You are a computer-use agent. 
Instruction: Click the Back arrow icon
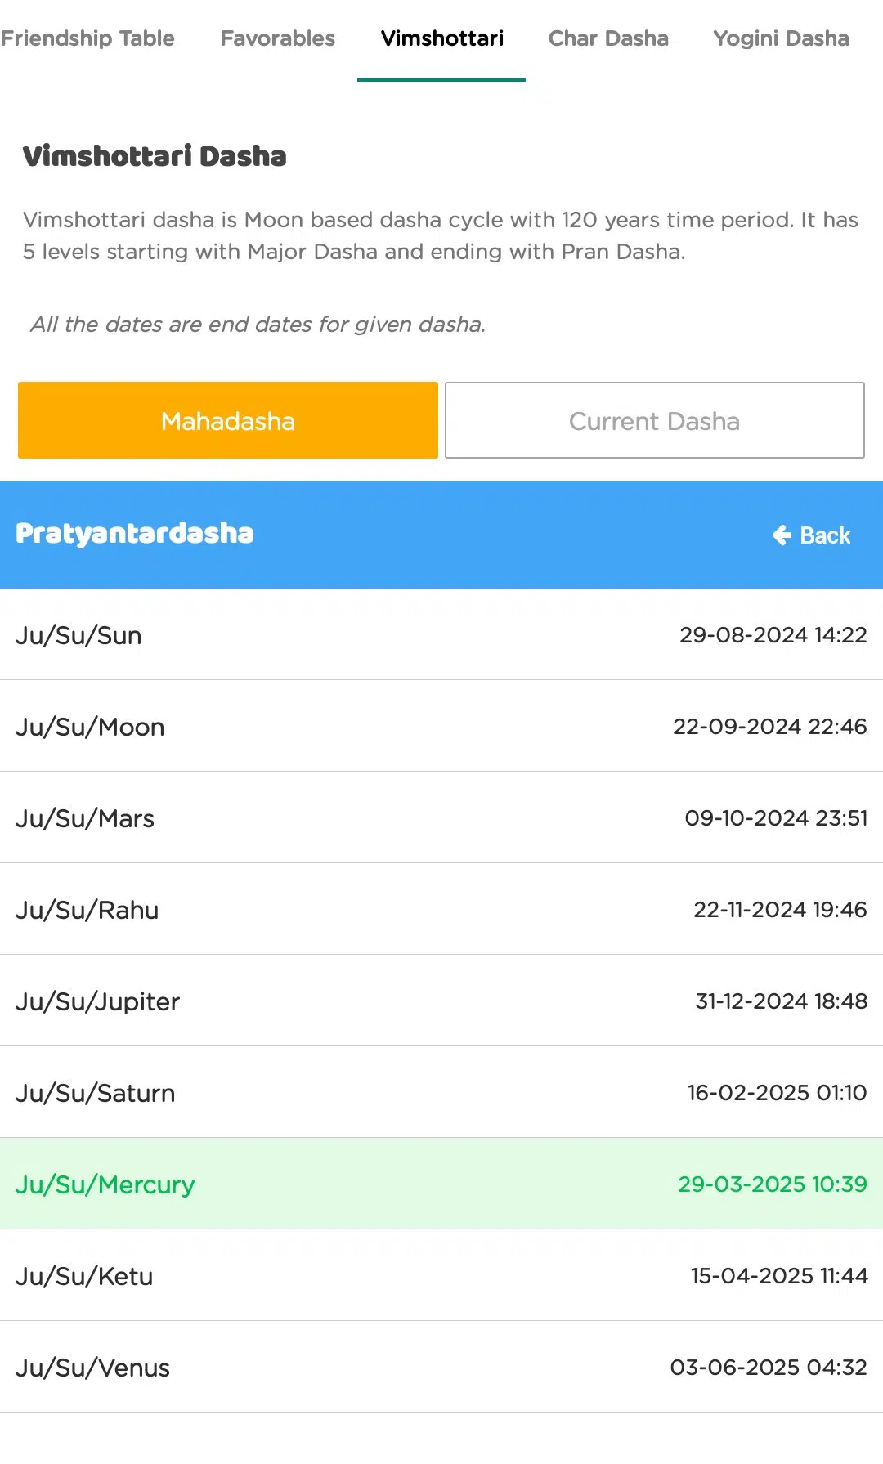point(782,535)
